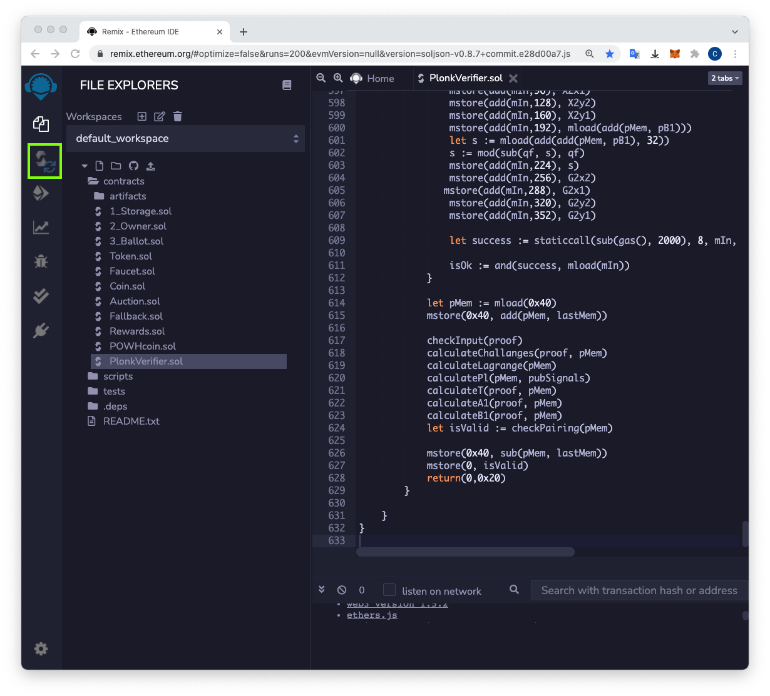This screenshot has height=696, width=770.
Task: Open a new browser tab
Action: 244,32
